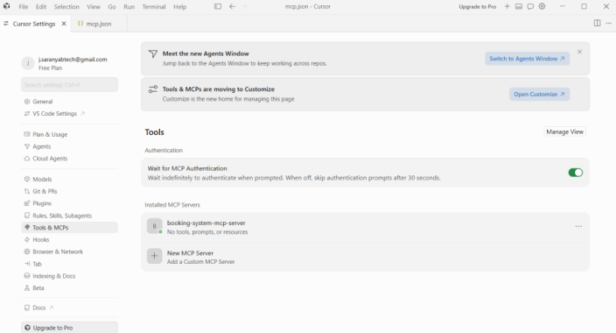Open the chat icon in title bar
This screenshot has width=616, height=333.
530,6
